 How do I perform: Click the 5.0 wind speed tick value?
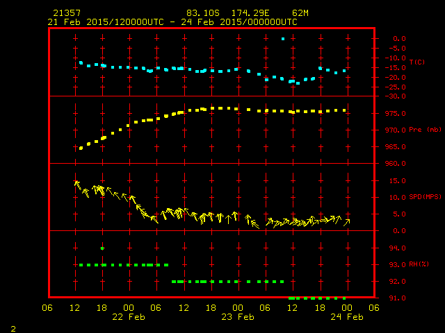point(399,214)
